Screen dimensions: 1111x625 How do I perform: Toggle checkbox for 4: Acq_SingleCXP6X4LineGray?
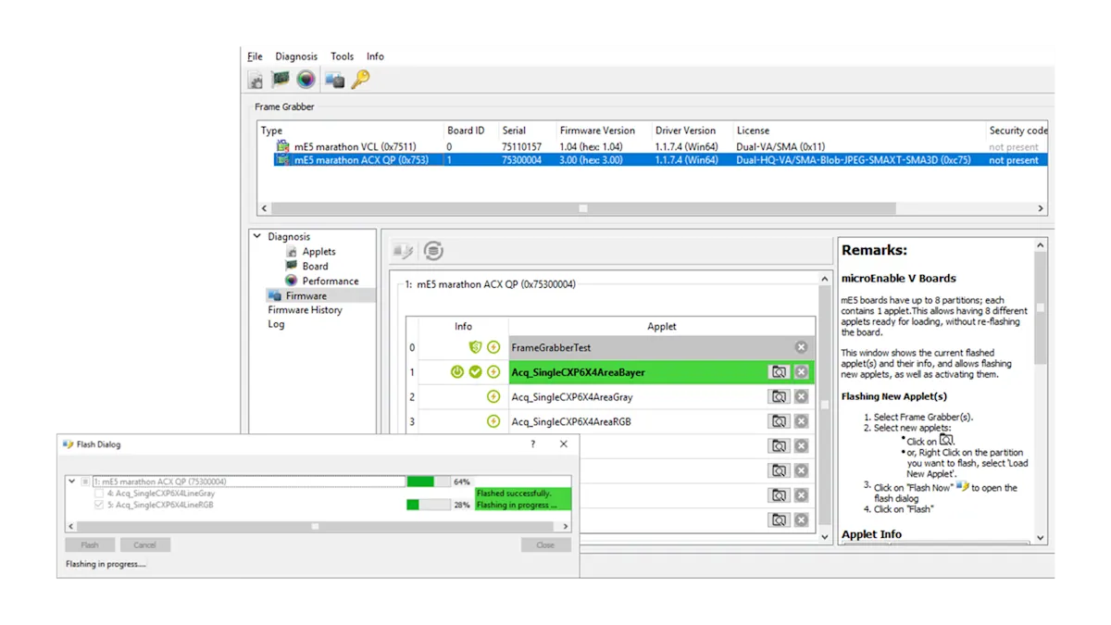(x=99, y=494)
